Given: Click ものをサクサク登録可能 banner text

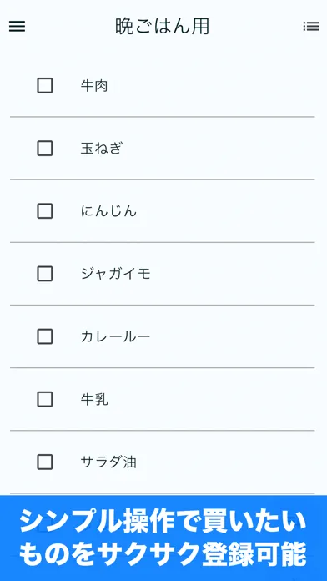Looking at the screenshot, I should point(163,554).
